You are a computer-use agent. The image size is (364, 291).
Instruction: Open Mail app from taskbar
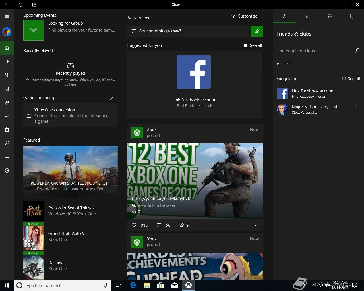(x=175, y=285)
